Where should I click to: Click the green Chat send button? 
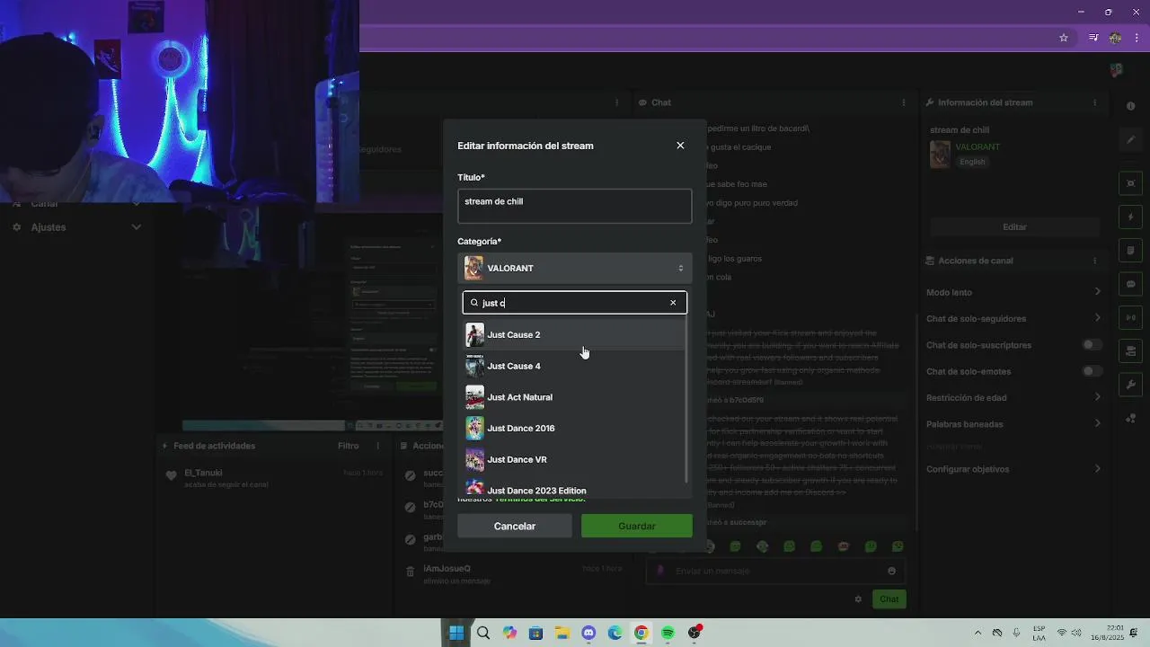pos(889,599)
